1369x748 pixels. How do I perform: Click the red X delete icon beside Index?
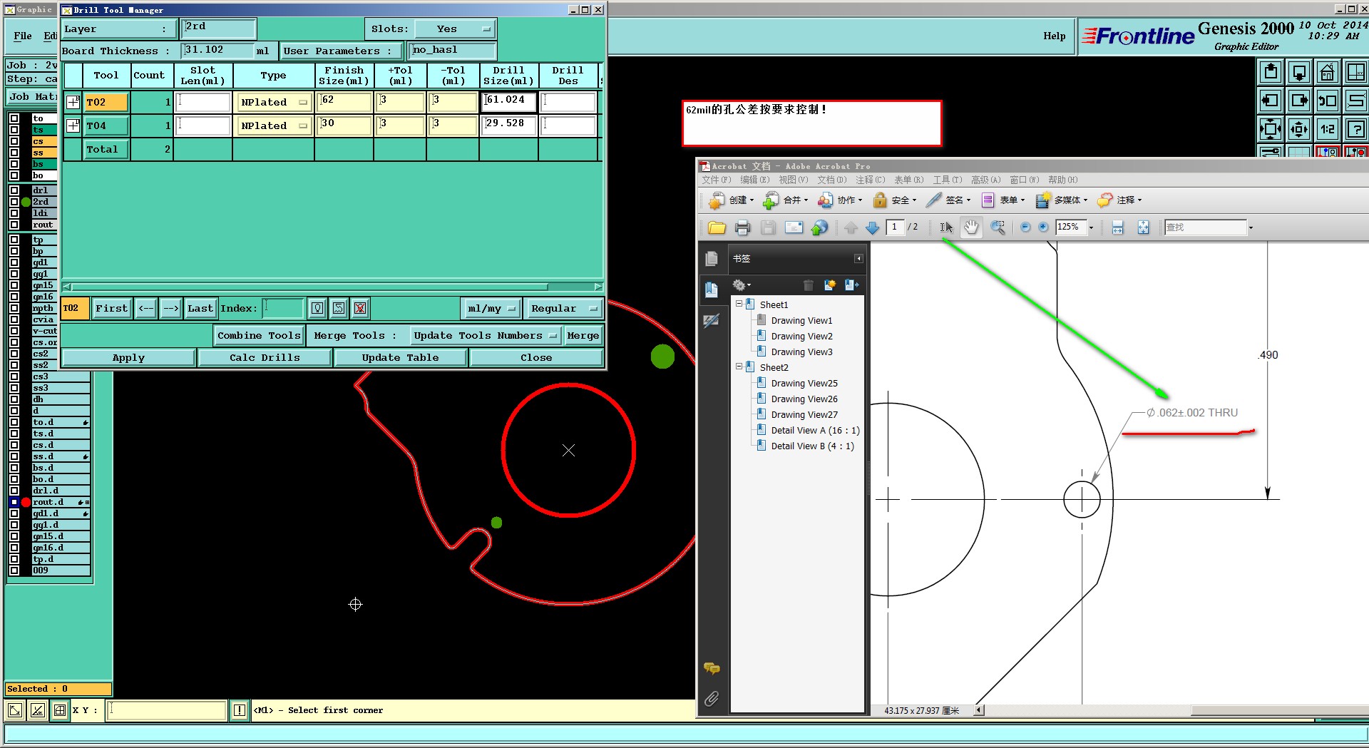coord(360,308)
